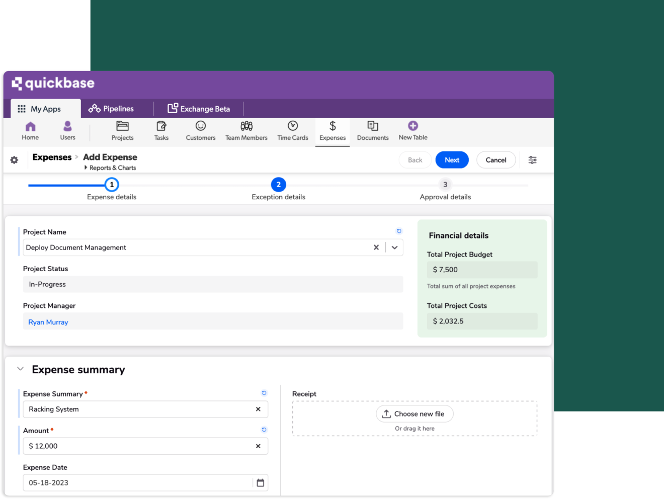Open the Tasks table icon
This screenshot has height=499, width=664.
pyautogui.click(x=161, y=127)
